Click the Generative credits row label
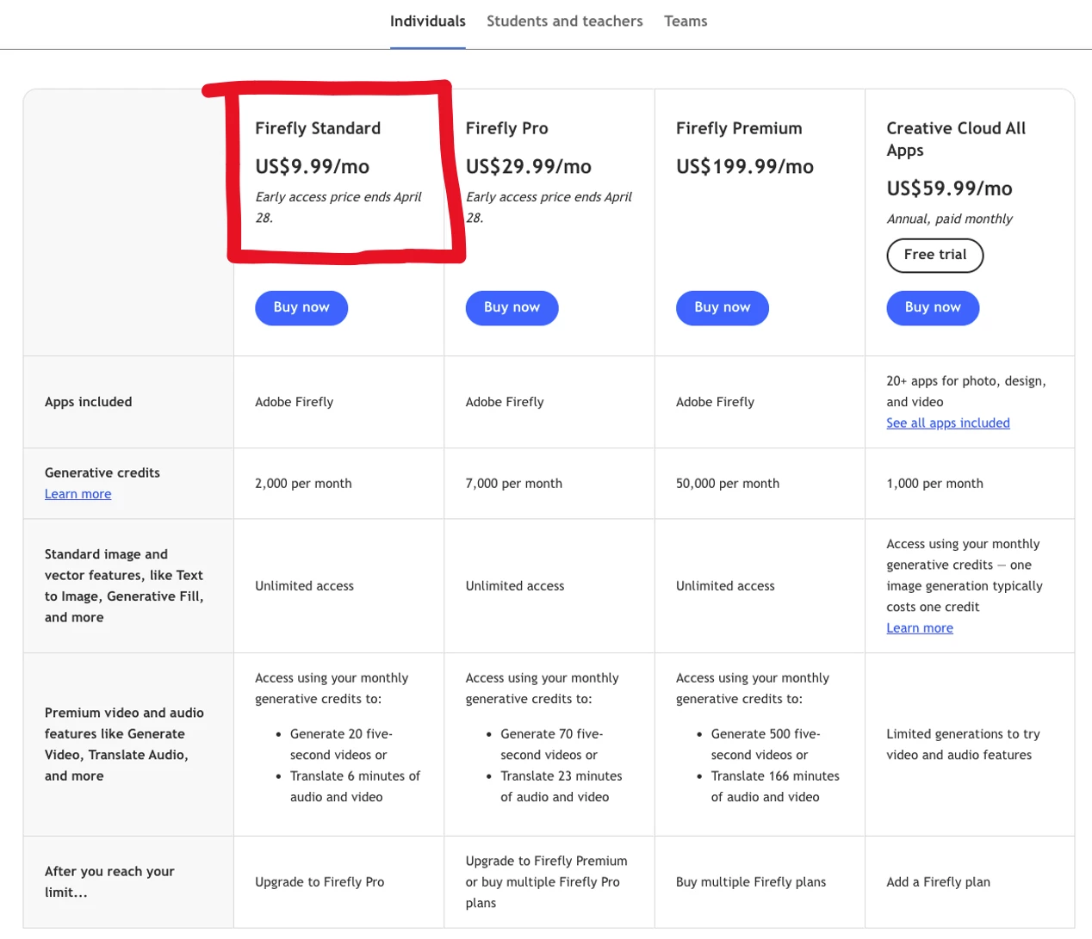Viewport: 1092px width, 939px height. (102, 473)
